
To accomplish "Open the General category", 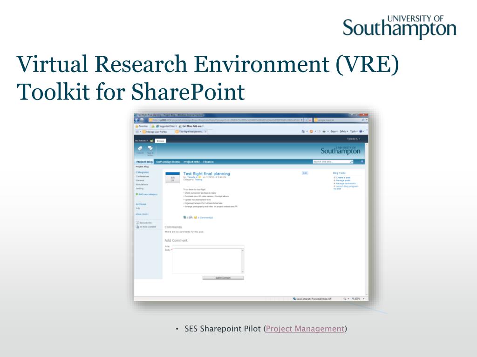I will pos(140,180).
